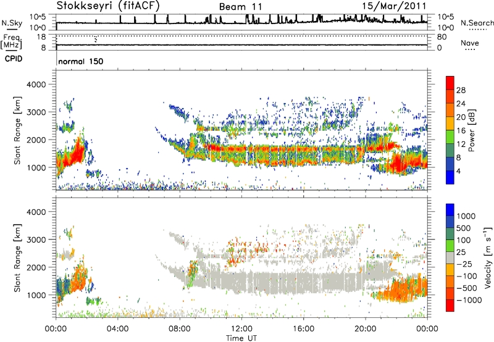
Task: Click the '-500' Velocity colorbar value
Action: 467,288
